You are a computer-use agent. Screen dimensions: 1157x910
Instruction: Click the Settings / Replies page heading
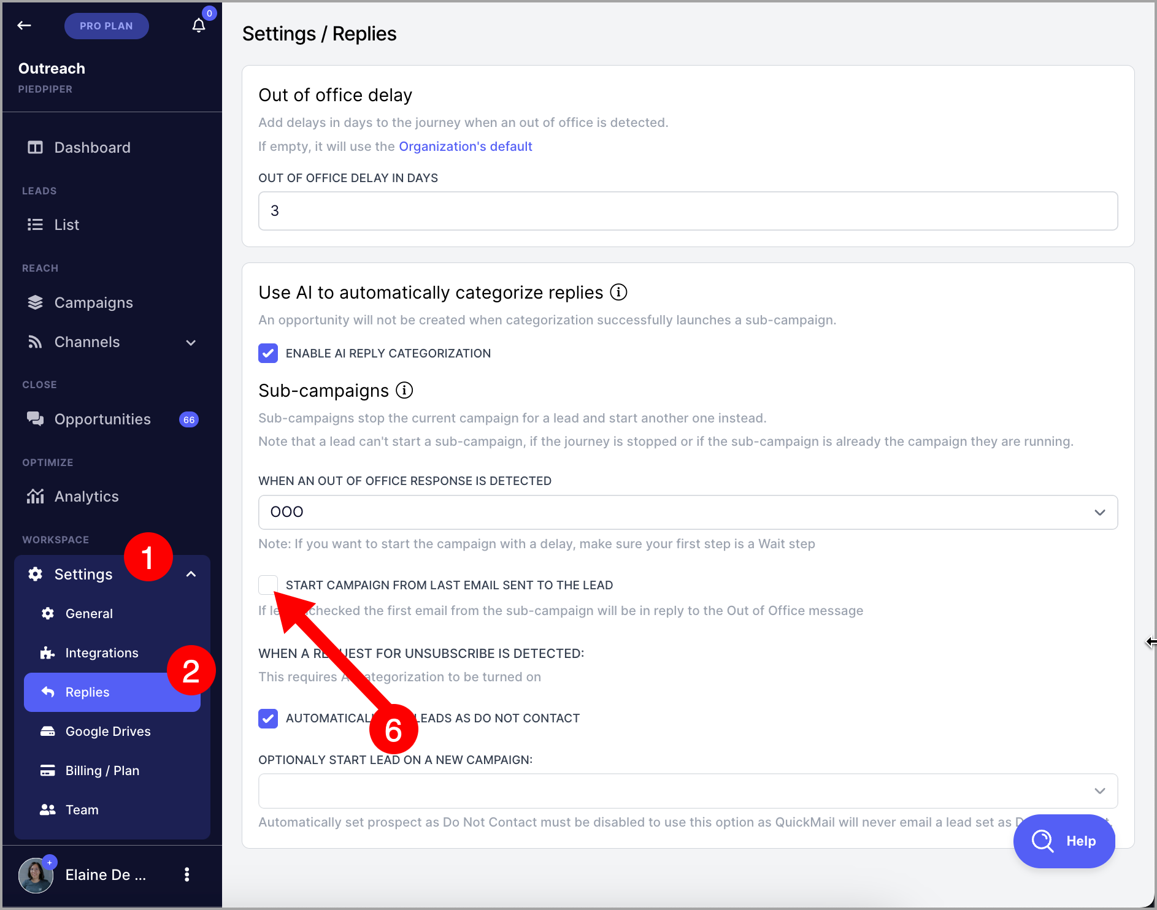click(x=319, y=34)
